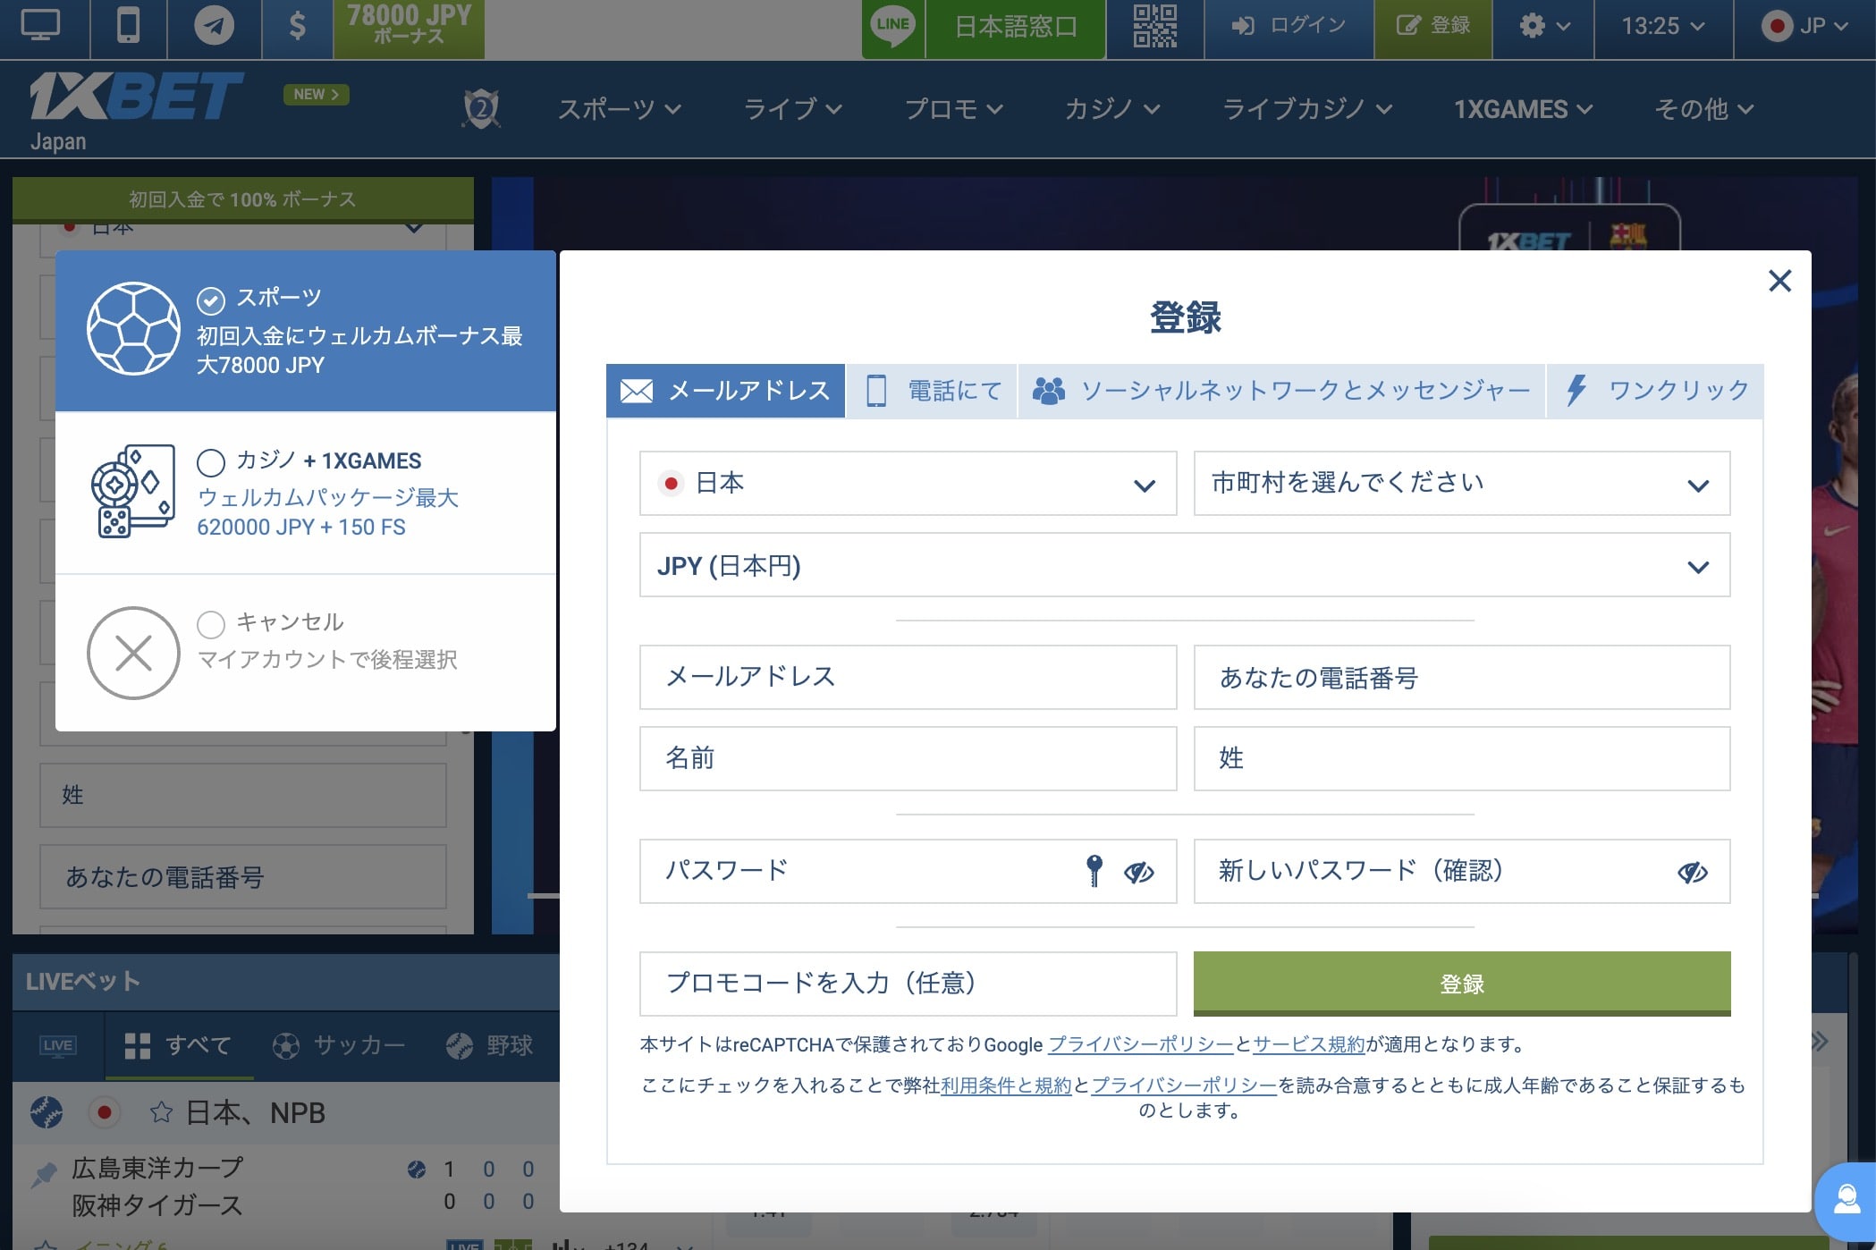This screenshot has width=1876, height=1250.
Task: Click the baseball icon beside 日本、NPB
Action: point(46,1112)
